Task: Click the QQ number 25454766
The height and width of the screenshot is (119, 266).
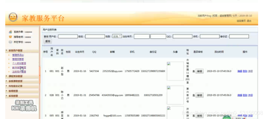Action: (94, 95)
